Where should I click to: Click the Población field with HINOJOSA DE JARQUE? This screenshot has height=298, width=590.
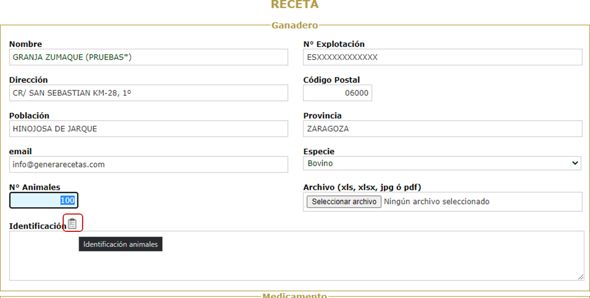(x=148, y=129)
